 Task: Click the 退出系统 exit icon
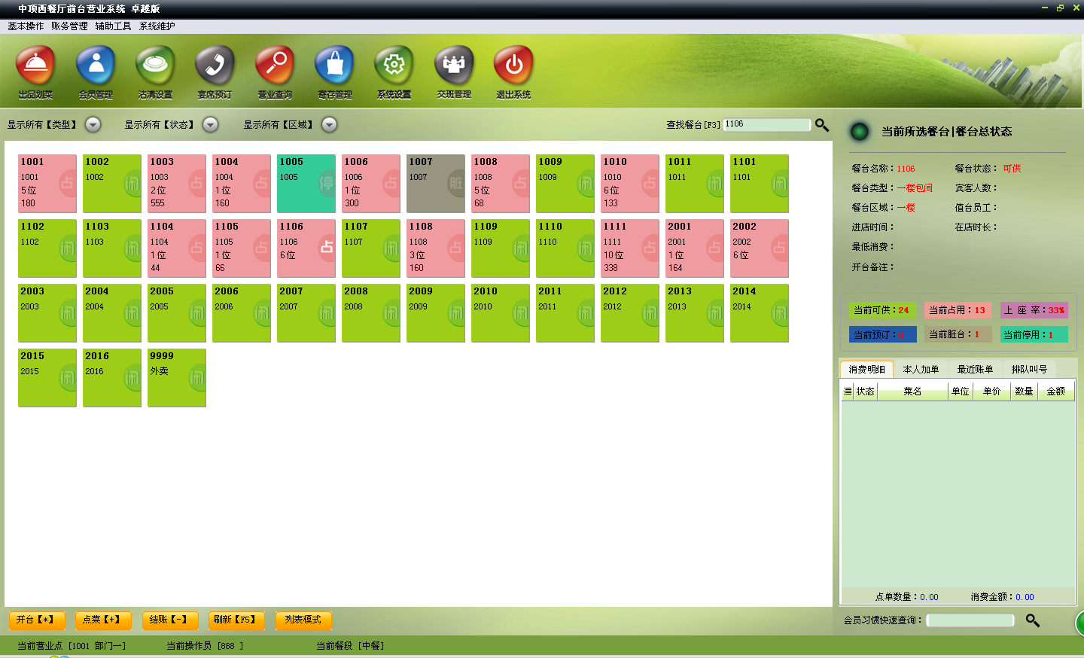tap(513, 72)
